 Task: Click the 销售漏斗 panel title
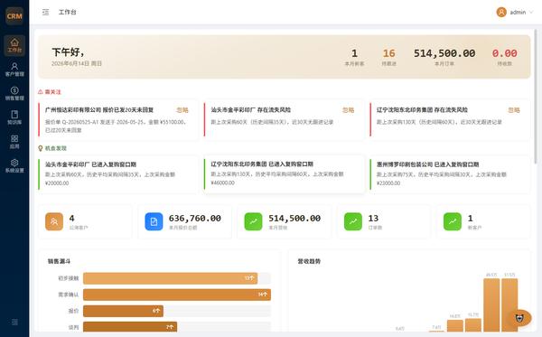[x=59, y=261]
